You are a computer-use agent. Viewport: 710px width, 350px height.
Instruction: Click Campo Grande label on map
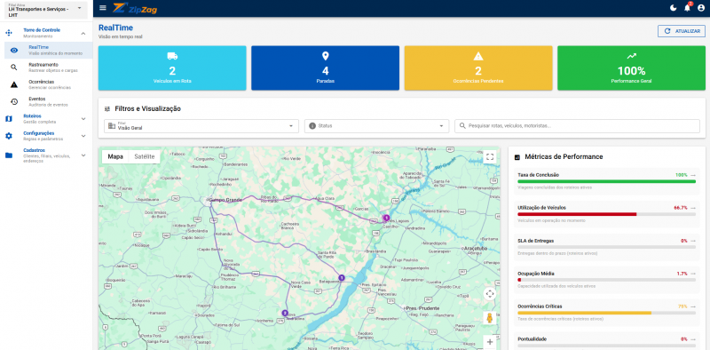225,200
